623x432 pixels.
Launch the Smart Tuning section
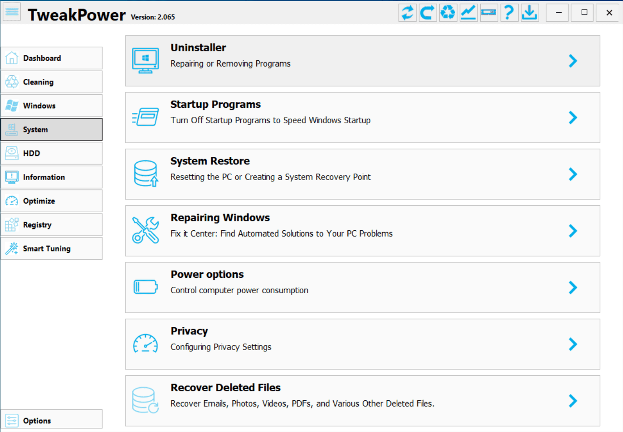point(52,248)
